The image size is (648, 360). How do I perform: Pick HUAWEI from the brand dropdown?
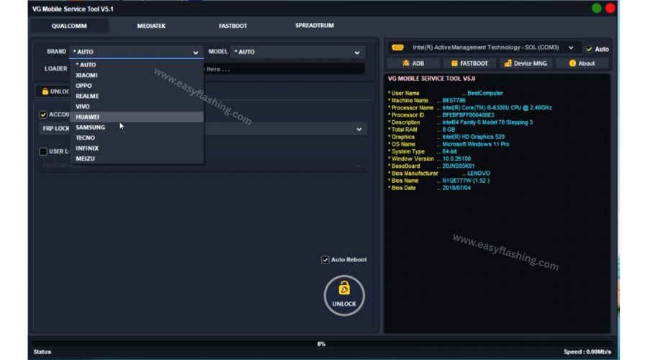pyautogui.click(x=136, y=117)
